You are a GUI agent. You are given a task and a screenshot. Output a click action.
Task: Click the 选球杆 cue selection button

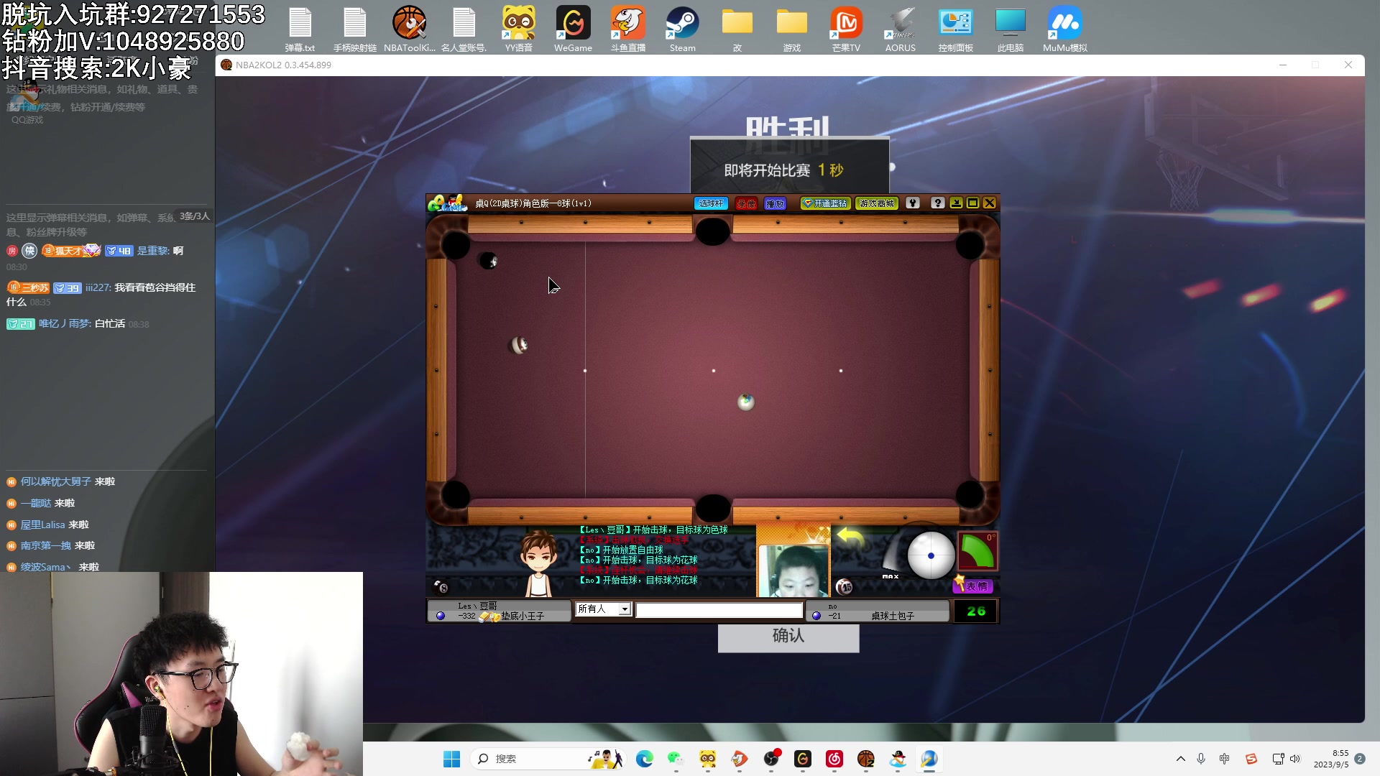[x=711, y=203]
